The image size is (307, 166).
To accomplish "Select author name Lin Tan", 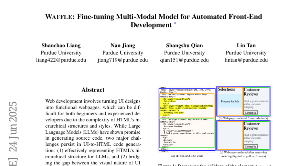I will click(246, 46).
